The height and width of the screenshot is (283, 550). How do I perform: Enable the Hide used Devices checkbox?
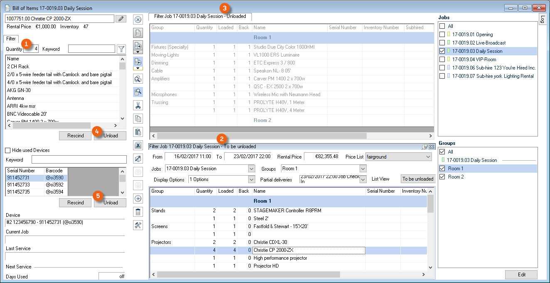point(8,150)
